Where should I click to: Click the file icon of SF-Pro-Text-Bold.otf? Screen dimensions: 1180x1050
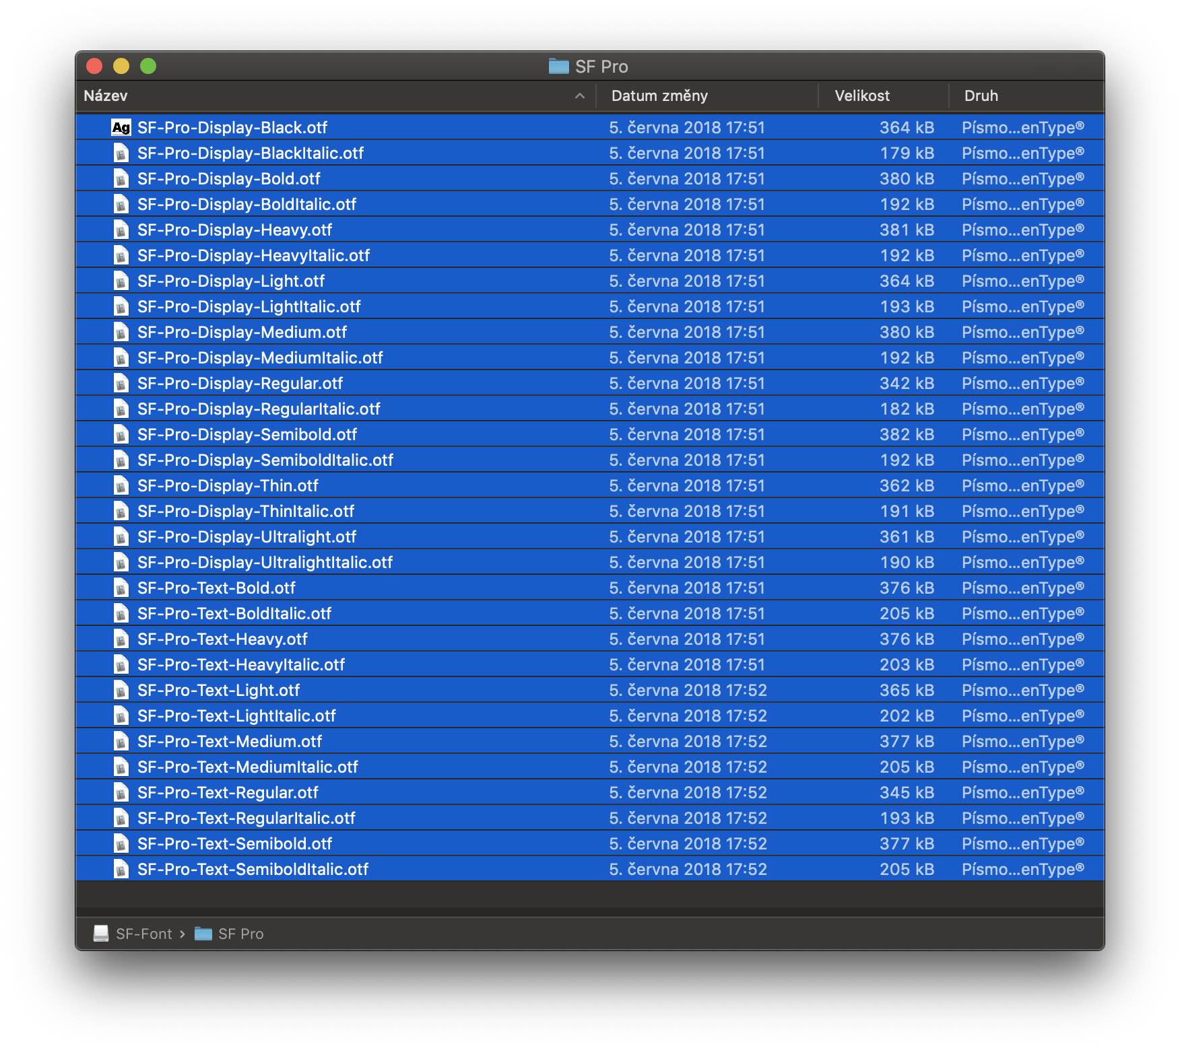tap(121, 588)
